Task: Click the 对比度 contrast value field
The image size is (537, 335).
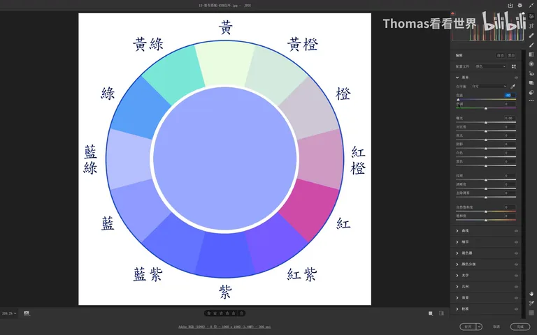Action: tap(510, 127)
